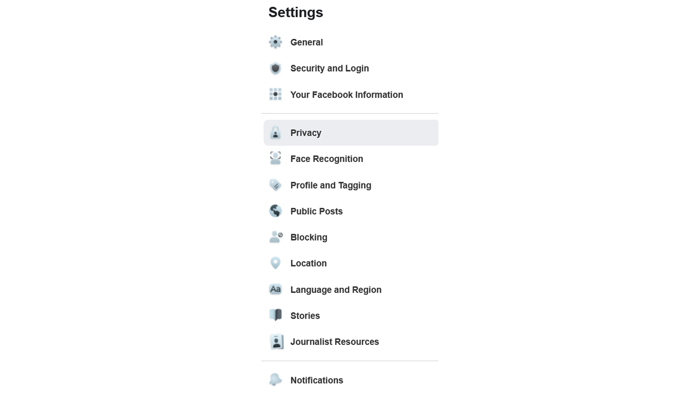Image resolution: width=700 pixels, height=393 pixels.
Task: Click the Stories book icon
Action: (x=276, y=315)
